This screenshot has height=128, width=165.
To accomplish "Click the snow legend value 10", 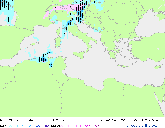I will click(81, 126).
